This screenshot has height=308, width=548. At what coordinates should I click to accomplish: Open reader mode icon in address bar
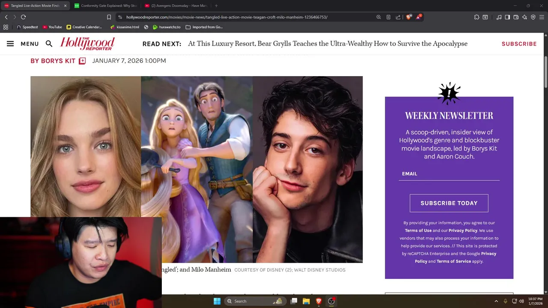pyautogui.click(x=388, y=17)
